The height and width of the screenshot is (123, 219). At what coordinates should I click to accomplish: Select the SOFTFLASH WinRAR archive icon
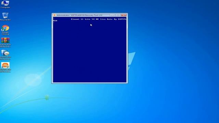click(x=5, y=42)
